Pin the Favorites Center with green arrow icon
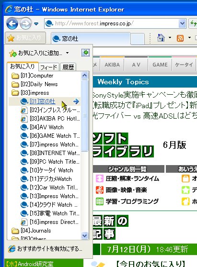The height and width of the screenshot is (267, 197). (x=85, y=53)
